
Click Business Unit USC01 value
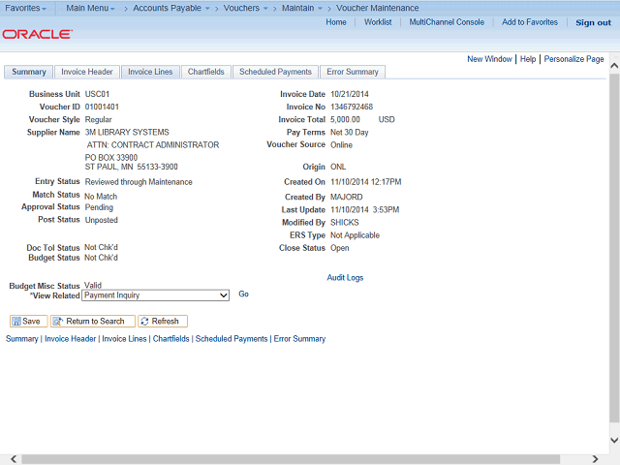point(97,94)
